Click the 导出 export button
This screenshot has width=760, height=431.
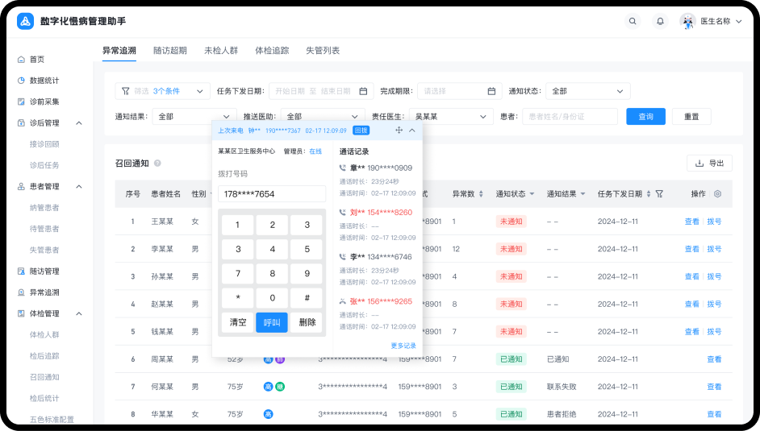(709, 164)
